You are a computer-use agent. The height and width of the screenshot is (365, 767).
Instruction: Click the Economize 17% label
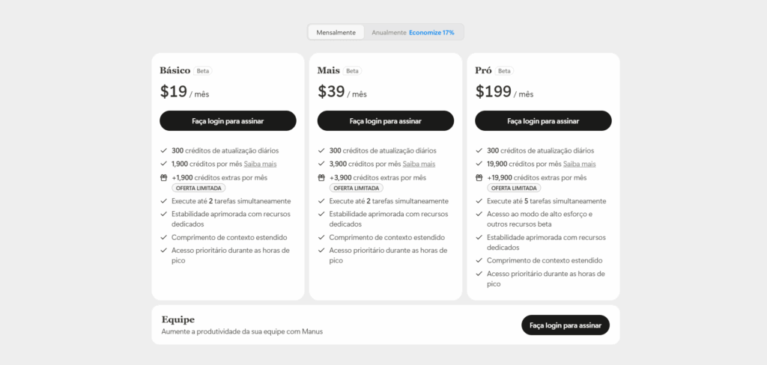pos(431,32)
